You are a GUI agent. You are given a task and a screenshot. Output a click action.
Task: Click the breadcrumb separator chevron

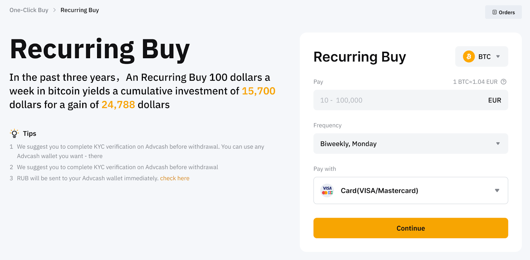pyautogui.click(x=55, y=10)
